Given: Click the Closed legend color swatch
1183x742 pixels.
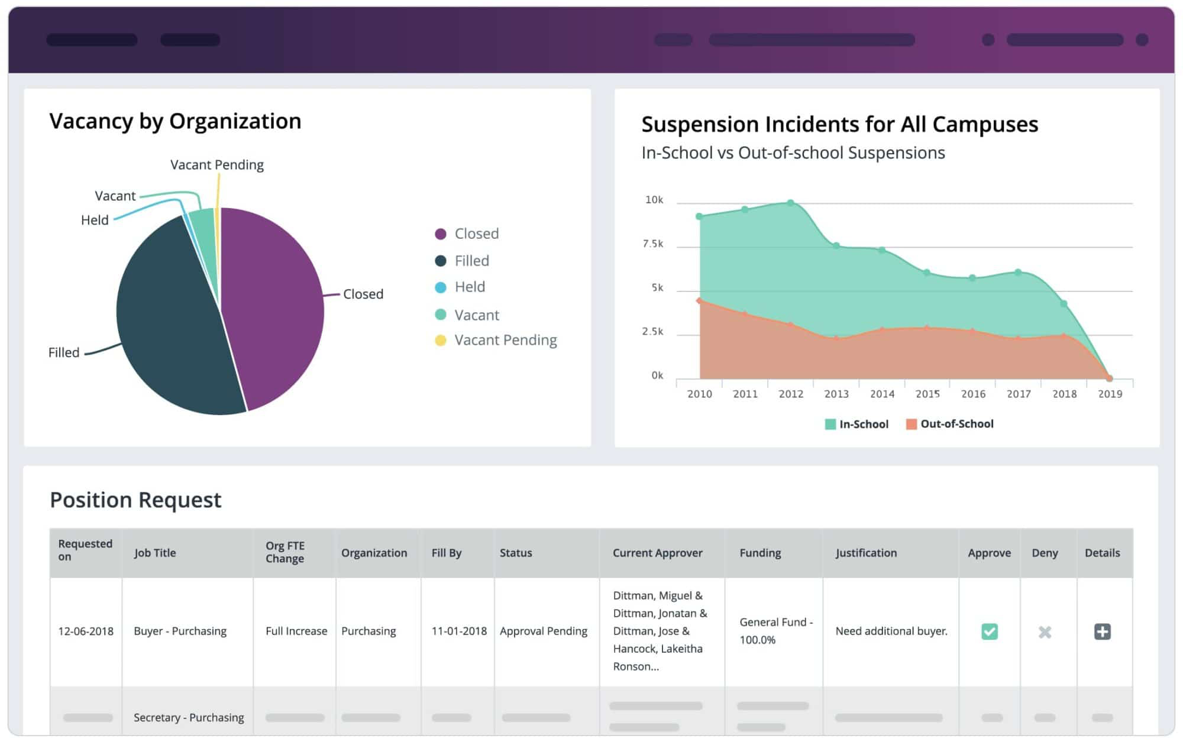Looking at the screenshot, I should [x=440, y=233].
